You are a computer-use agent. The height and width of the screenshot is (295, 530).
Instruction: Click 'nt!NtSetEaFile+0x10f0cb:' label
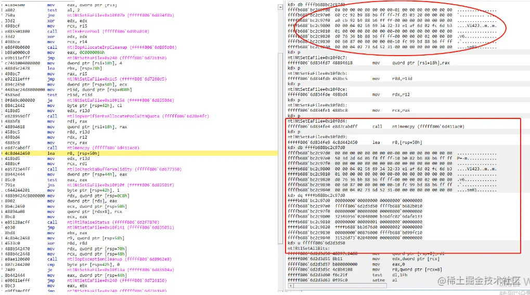[x=317, y=73]
